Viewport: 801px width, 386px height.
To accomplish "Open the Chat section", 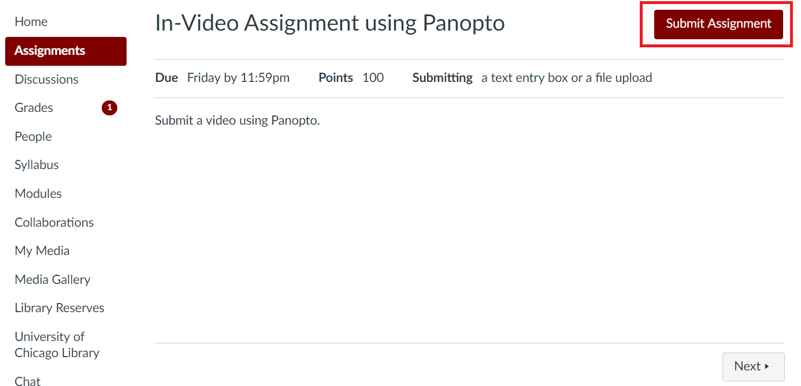I will pyautogui.click(x=27, y=381).
